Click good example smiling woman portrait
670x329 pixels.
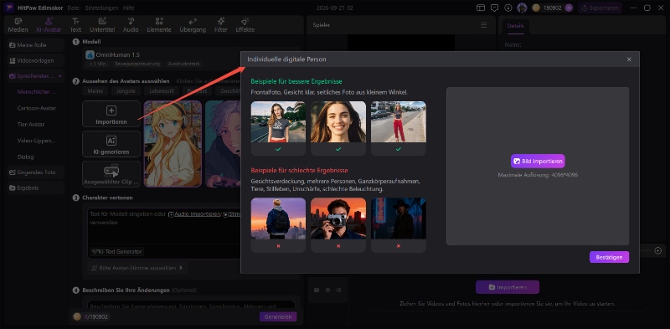[x=338, y=121]
